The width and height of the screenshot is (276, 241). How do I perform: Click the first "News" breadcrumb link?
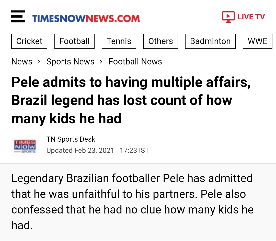click(x=22, y=62)
